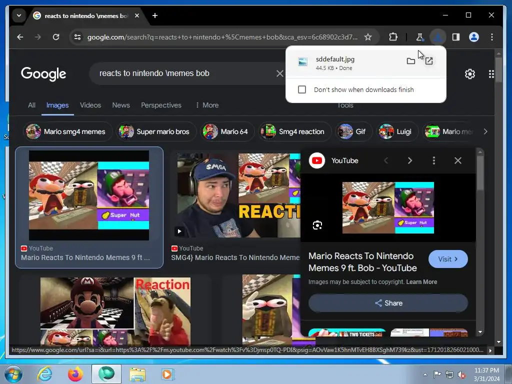Screen dimensions: 512x384
Task: Open the TWO TICKETS related image
Action: [x=347, y=332]
